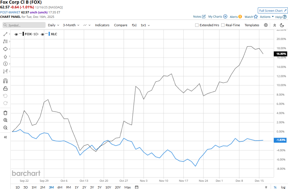Select the 5D range tab
Image resolution: width=288 pixels, height=189 pixels.
coord(25,187)
